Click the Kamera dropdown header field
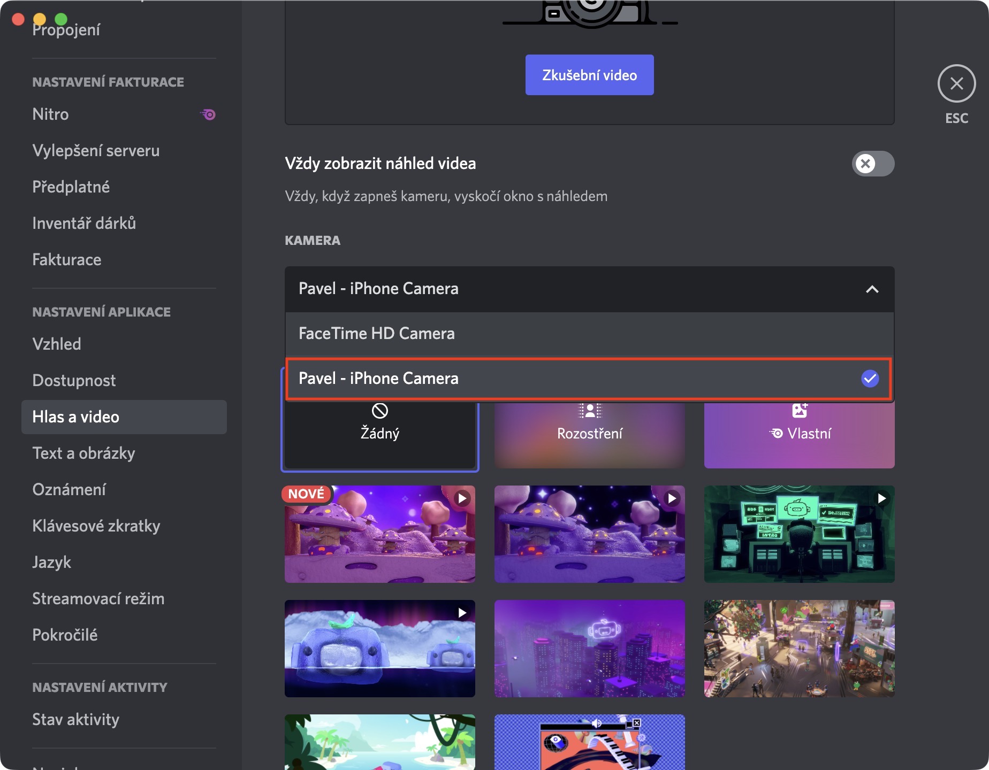This screenshot has height=770, width=989. click(x=578, y=289)
